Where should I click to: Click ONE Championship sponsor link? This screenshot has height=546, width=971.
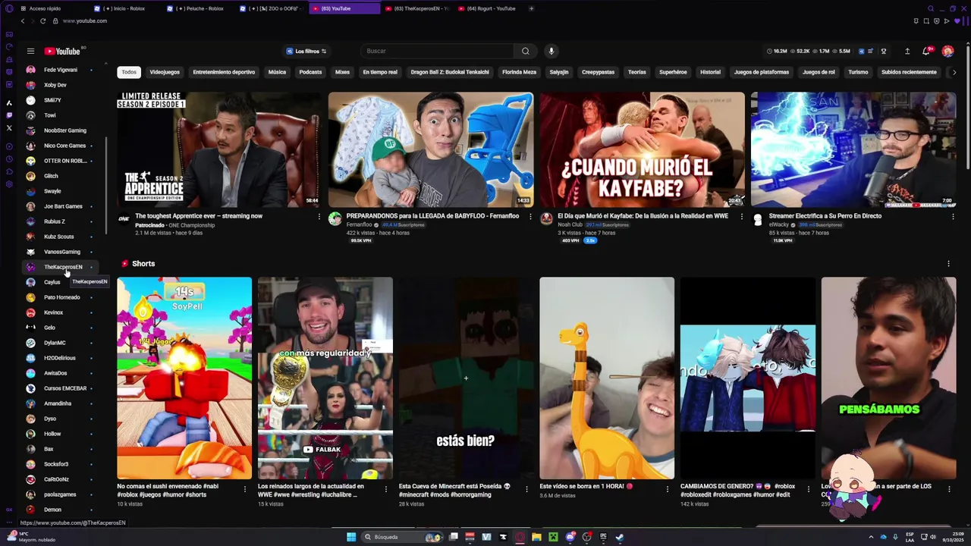192,225
